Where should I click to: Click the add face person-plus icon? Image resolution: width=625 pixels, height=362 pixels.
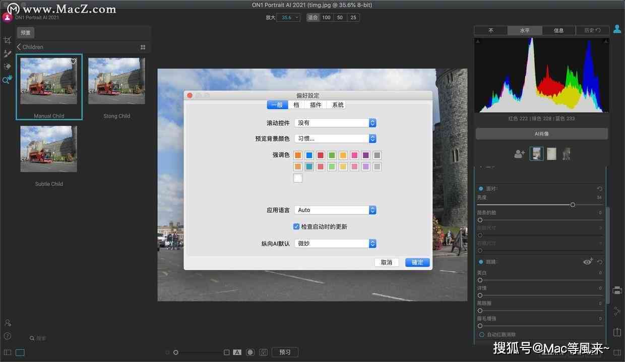(x=519, y=154)
